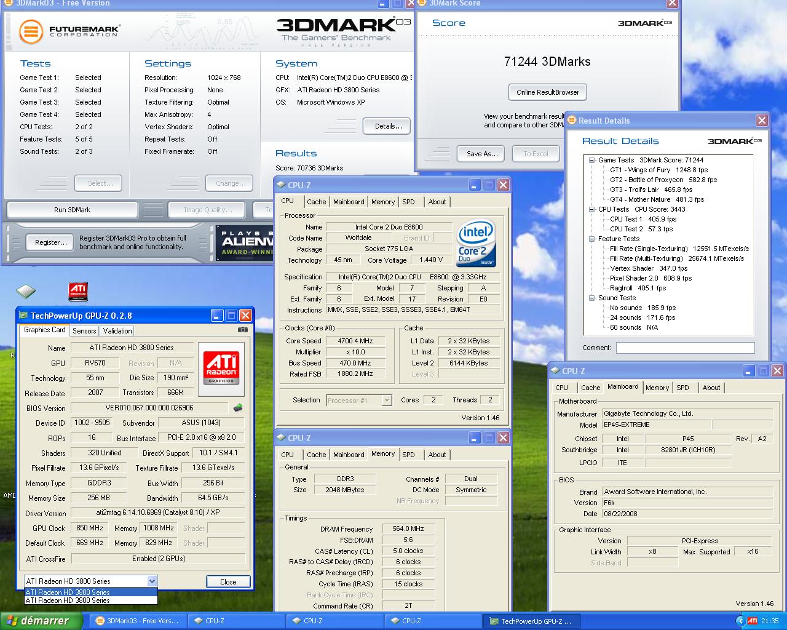
Task: Open Caches tab in CPU-Z processor window
Action: [317, 202]
